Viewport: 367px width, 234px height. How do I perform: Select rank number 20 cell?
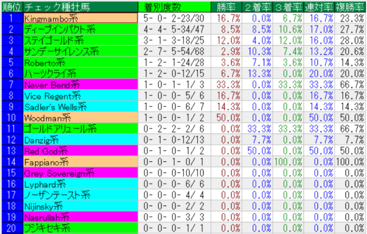coord(11,229)
